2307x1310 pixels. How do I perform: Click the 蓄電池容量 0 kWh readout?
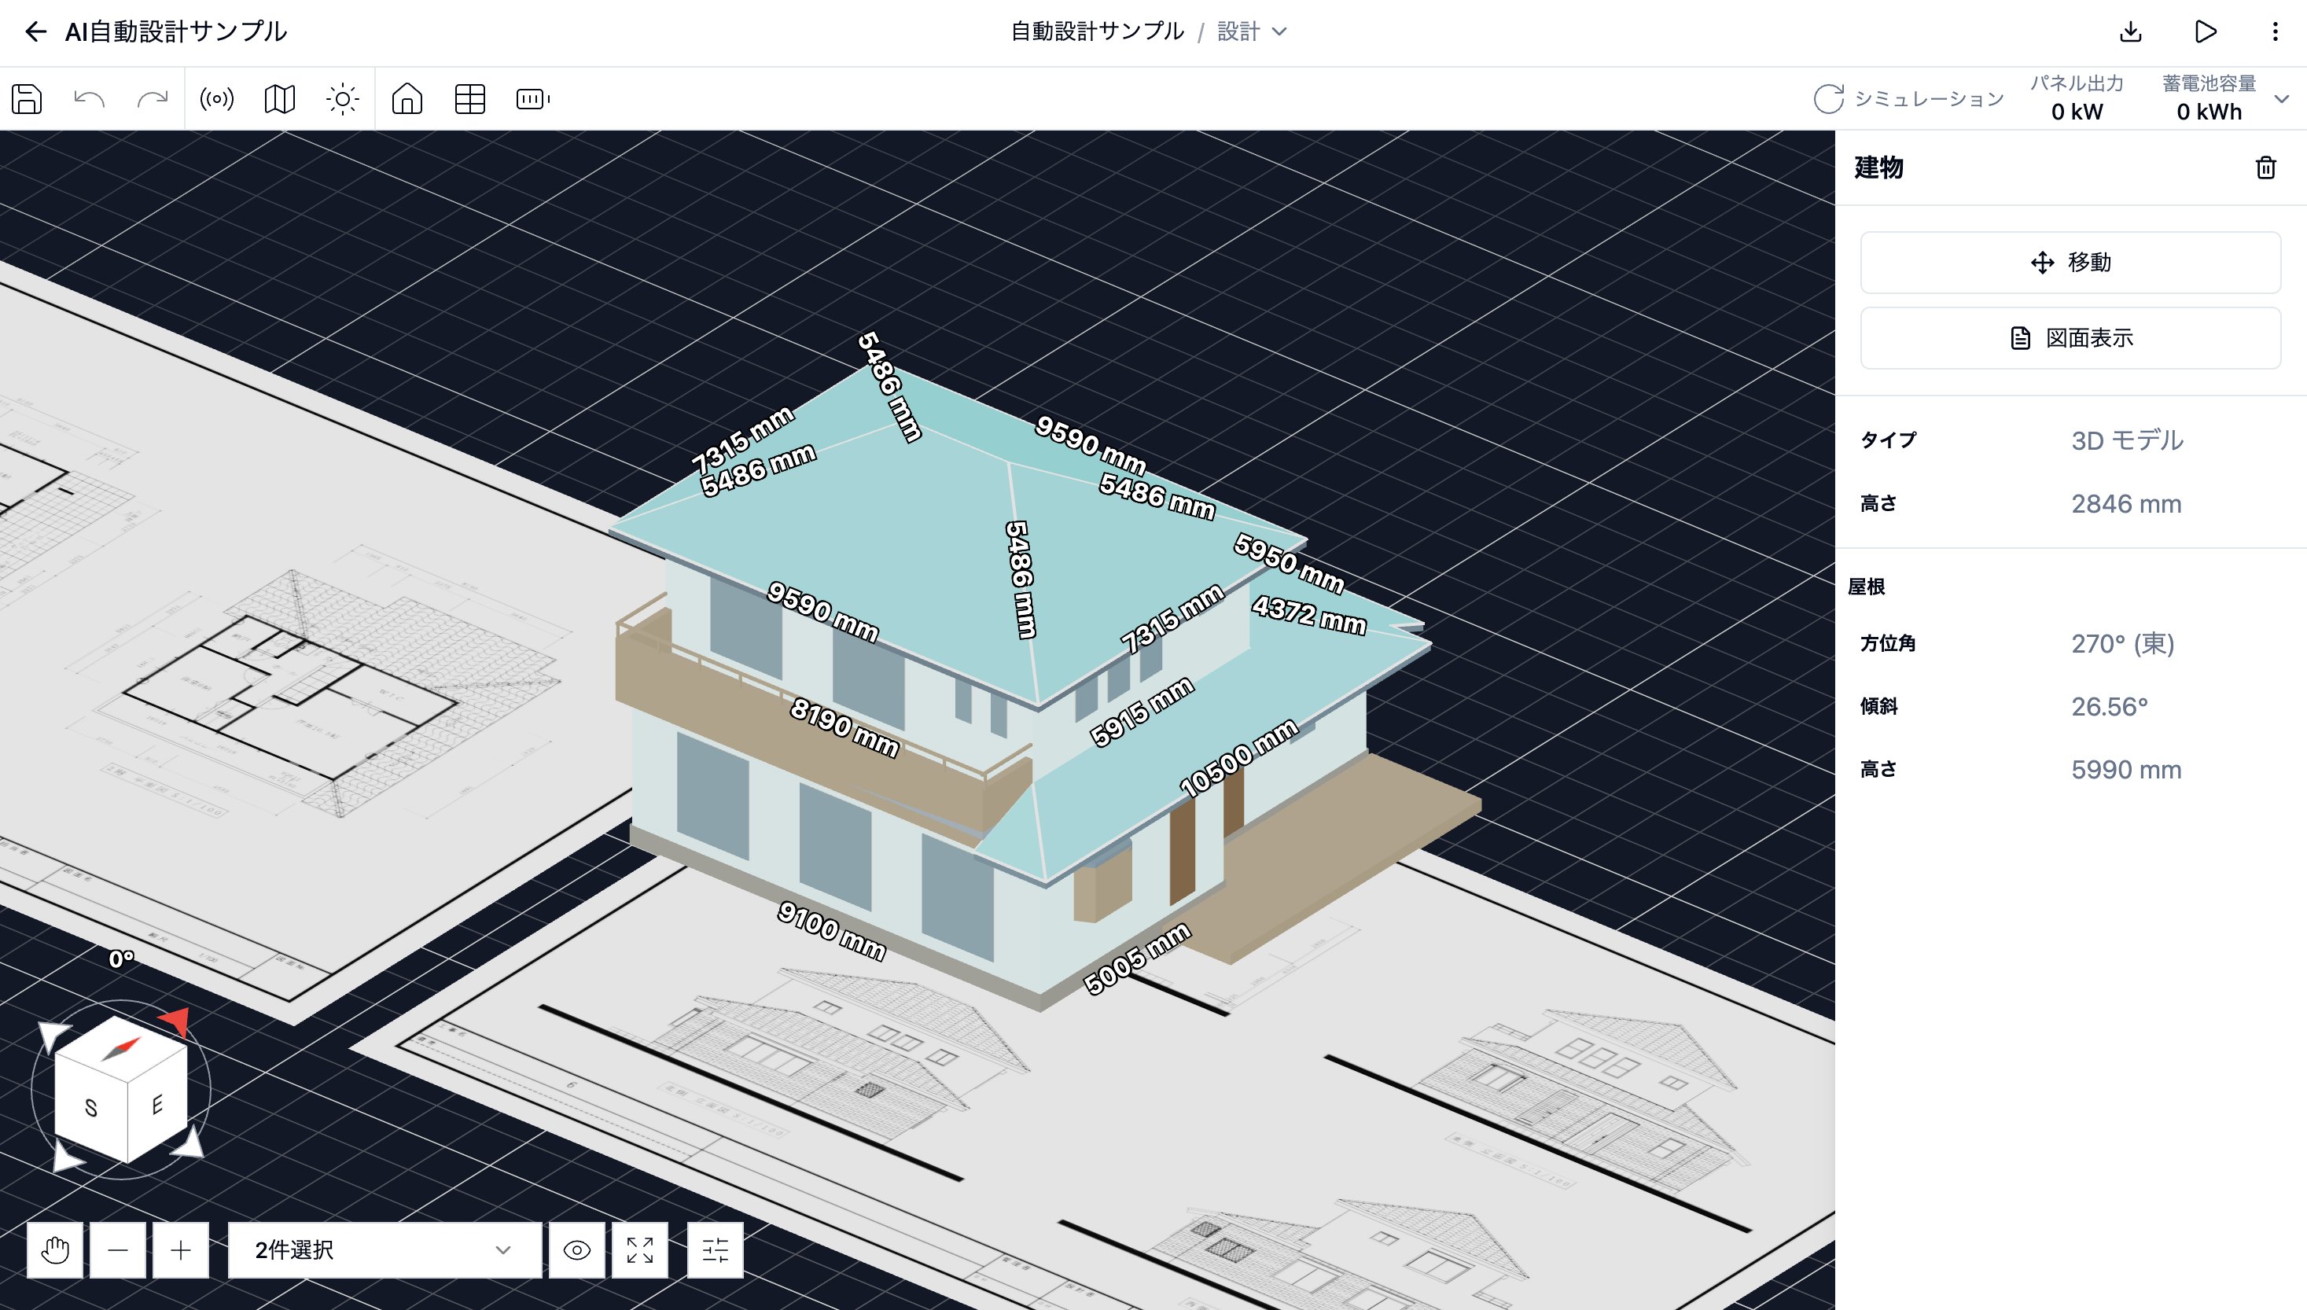[x=2209, y=98]
